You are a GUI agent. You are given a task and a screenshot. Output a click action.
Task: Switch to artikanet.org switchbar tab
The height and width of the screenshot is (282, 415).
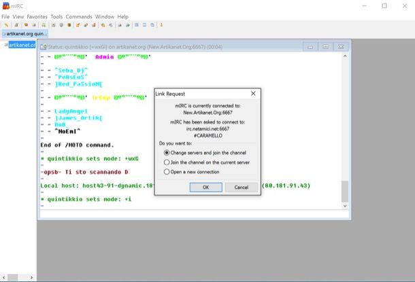pos(24,34)
